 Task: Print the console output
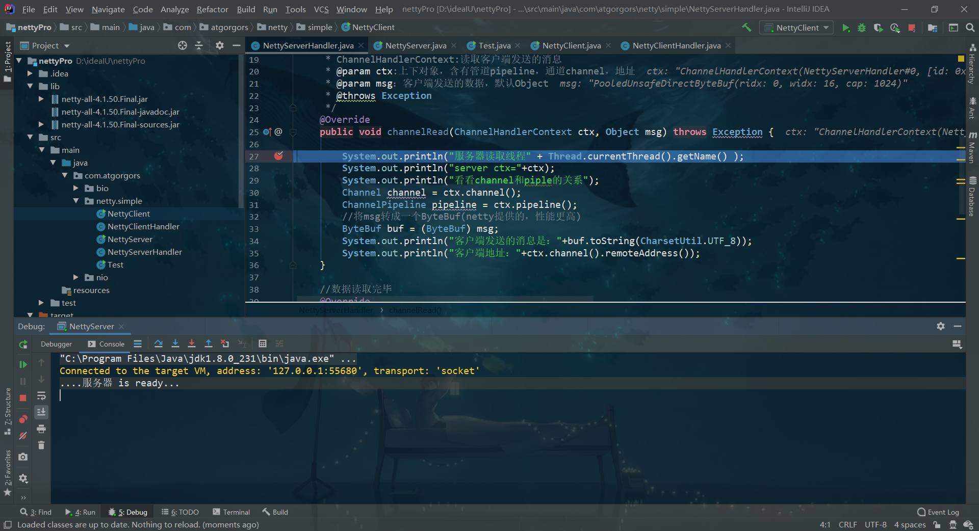click(41, 429)
